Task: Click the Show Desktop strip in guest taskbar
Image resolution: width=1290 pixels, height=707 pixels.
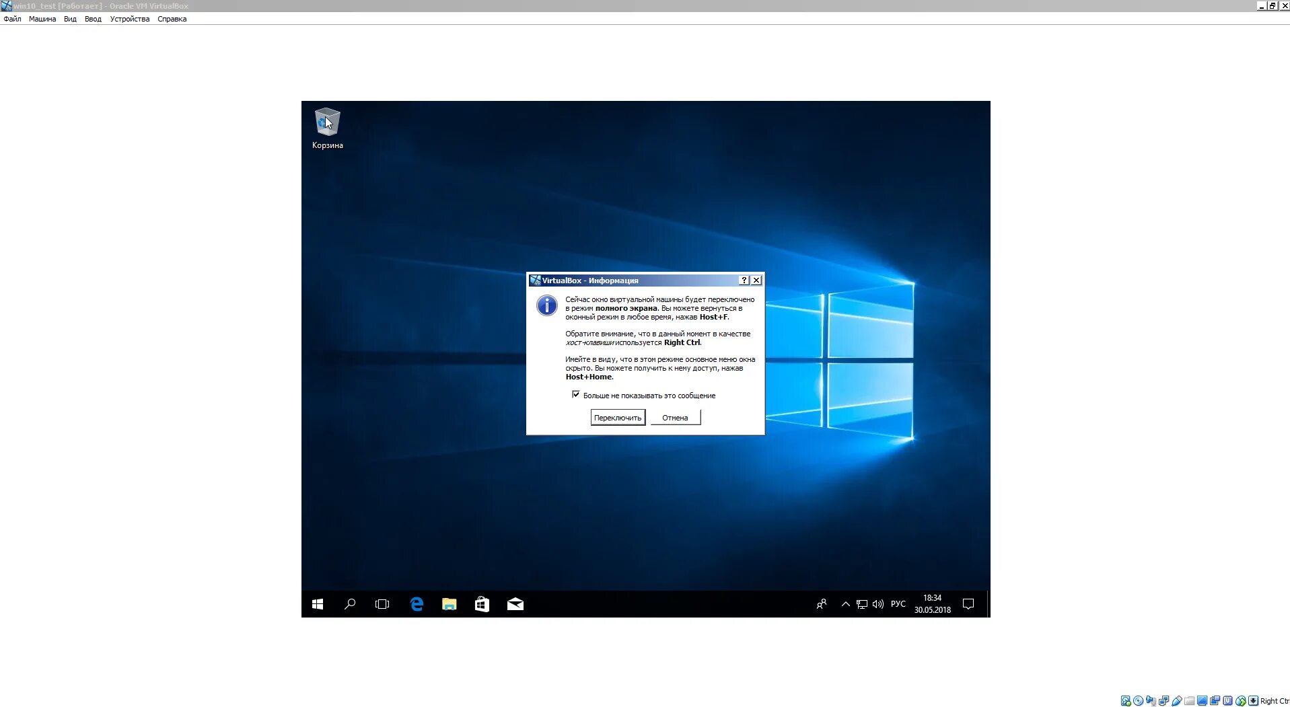Action: click(988, 604)
